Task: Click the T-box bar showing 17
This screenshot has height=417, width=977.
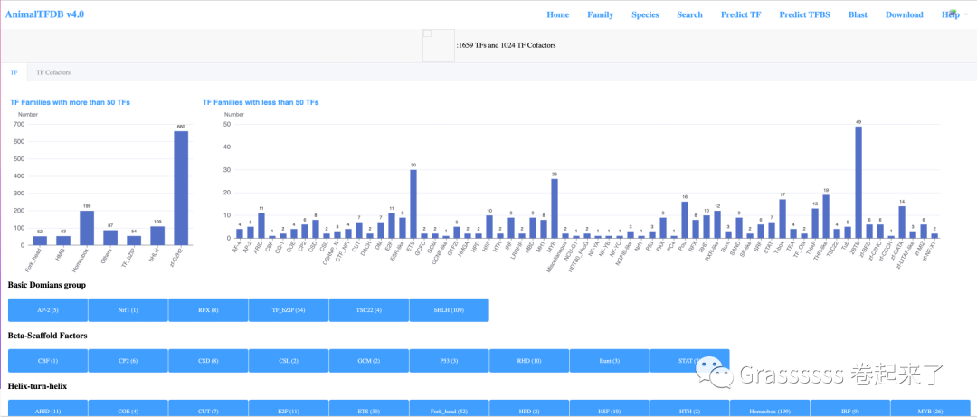Action: pos(783,219)
